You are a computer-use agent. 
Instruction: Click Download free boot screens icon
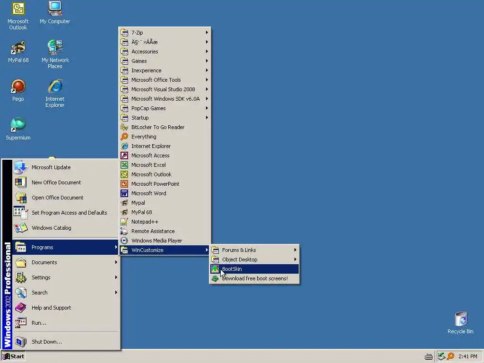215,278
